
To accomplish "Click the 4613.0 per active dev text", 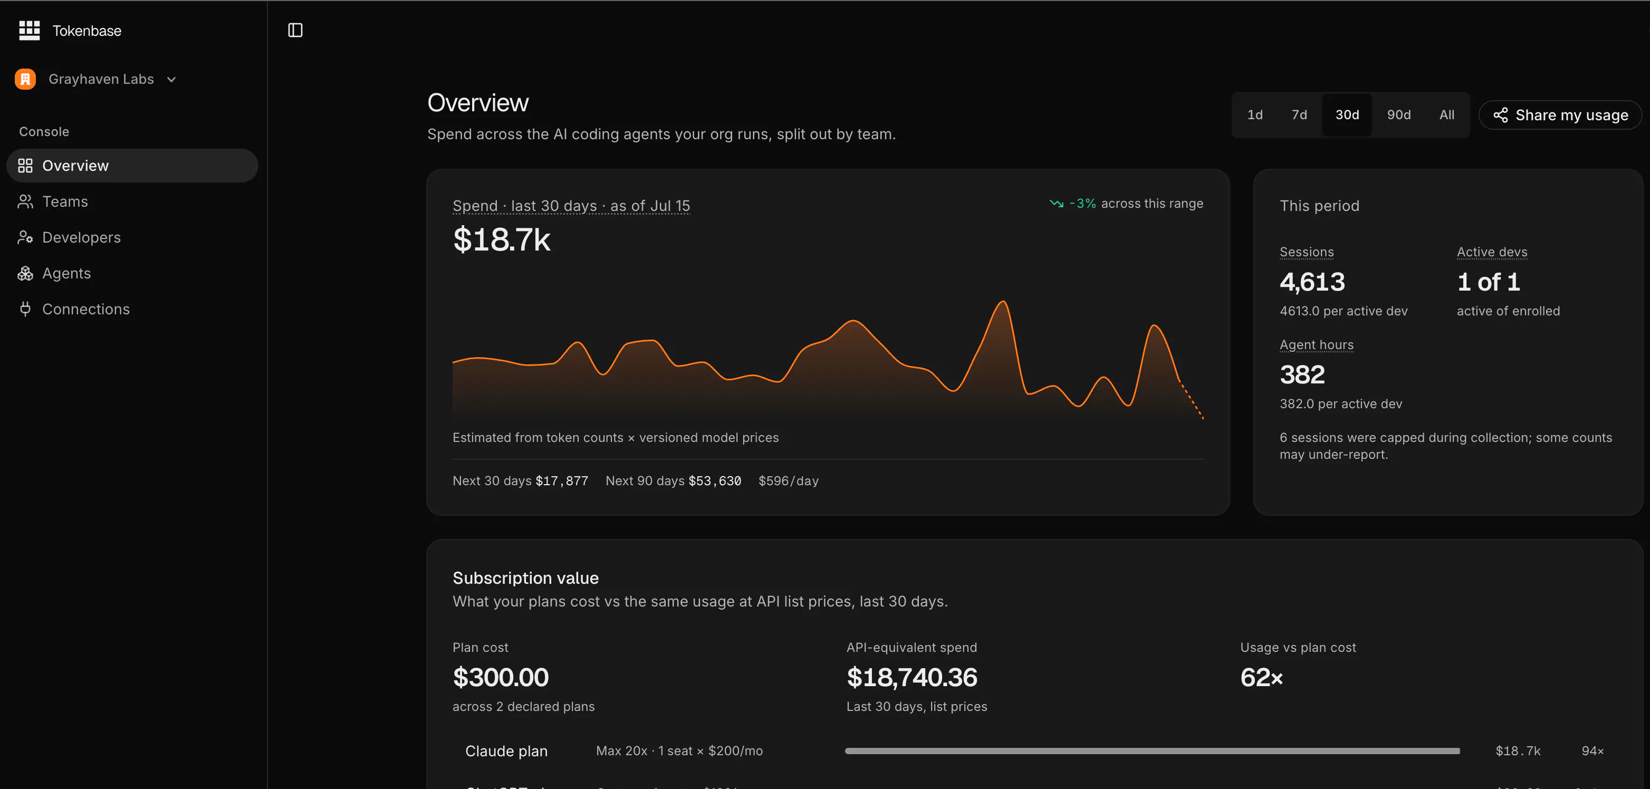I will click(1344, 311).
